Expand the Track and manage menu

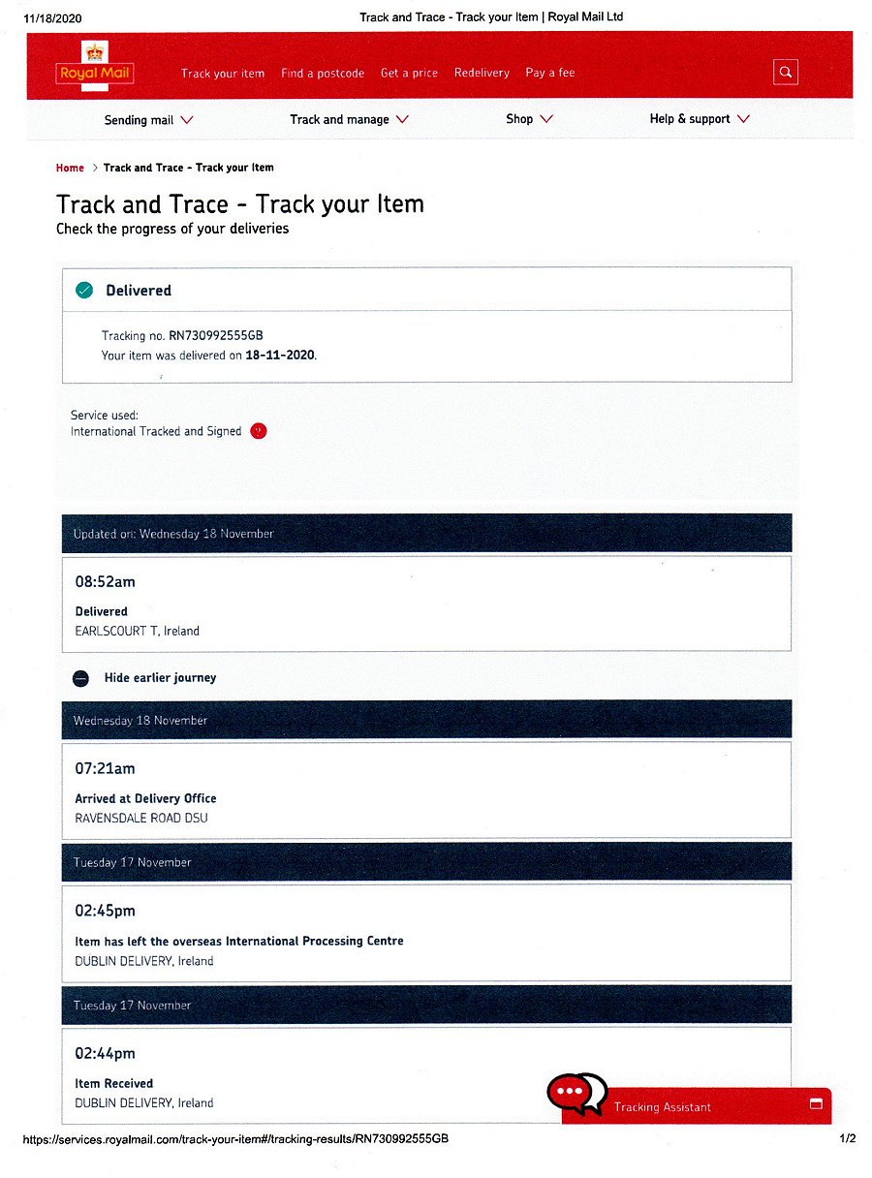tap(349, 120)
